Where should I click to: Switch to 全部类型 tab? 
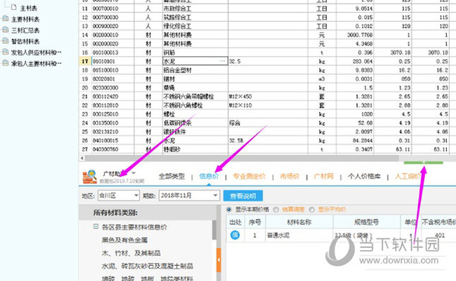172,176
